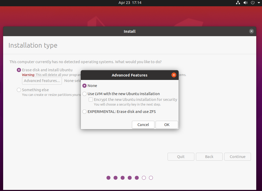Click the 'no detected operating systems' question text
The height and width of the screenshot is (191, 262).
click(85, 62)
